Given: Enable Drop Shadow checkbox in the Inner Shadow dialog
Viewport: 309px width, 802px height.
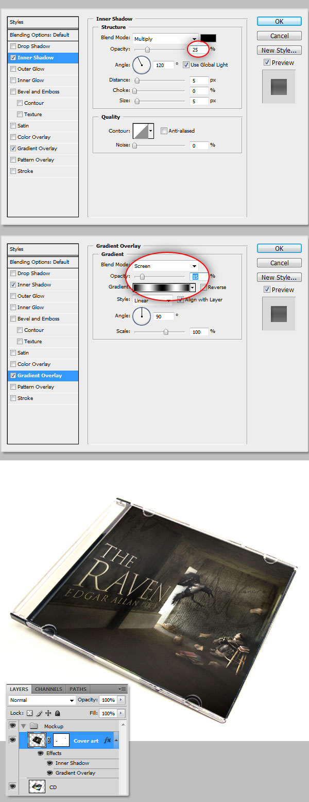Looking at the screenshot, I should click(x=13, y=46).
